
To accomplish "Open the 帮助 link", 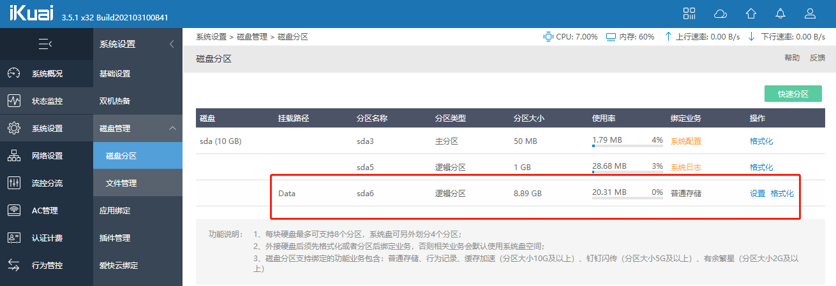I will [792, 57].
